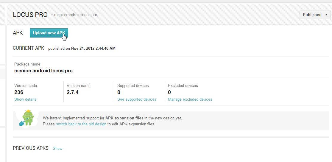Click the version code value 236
The image size is (332, 162).
pos(19,92)
